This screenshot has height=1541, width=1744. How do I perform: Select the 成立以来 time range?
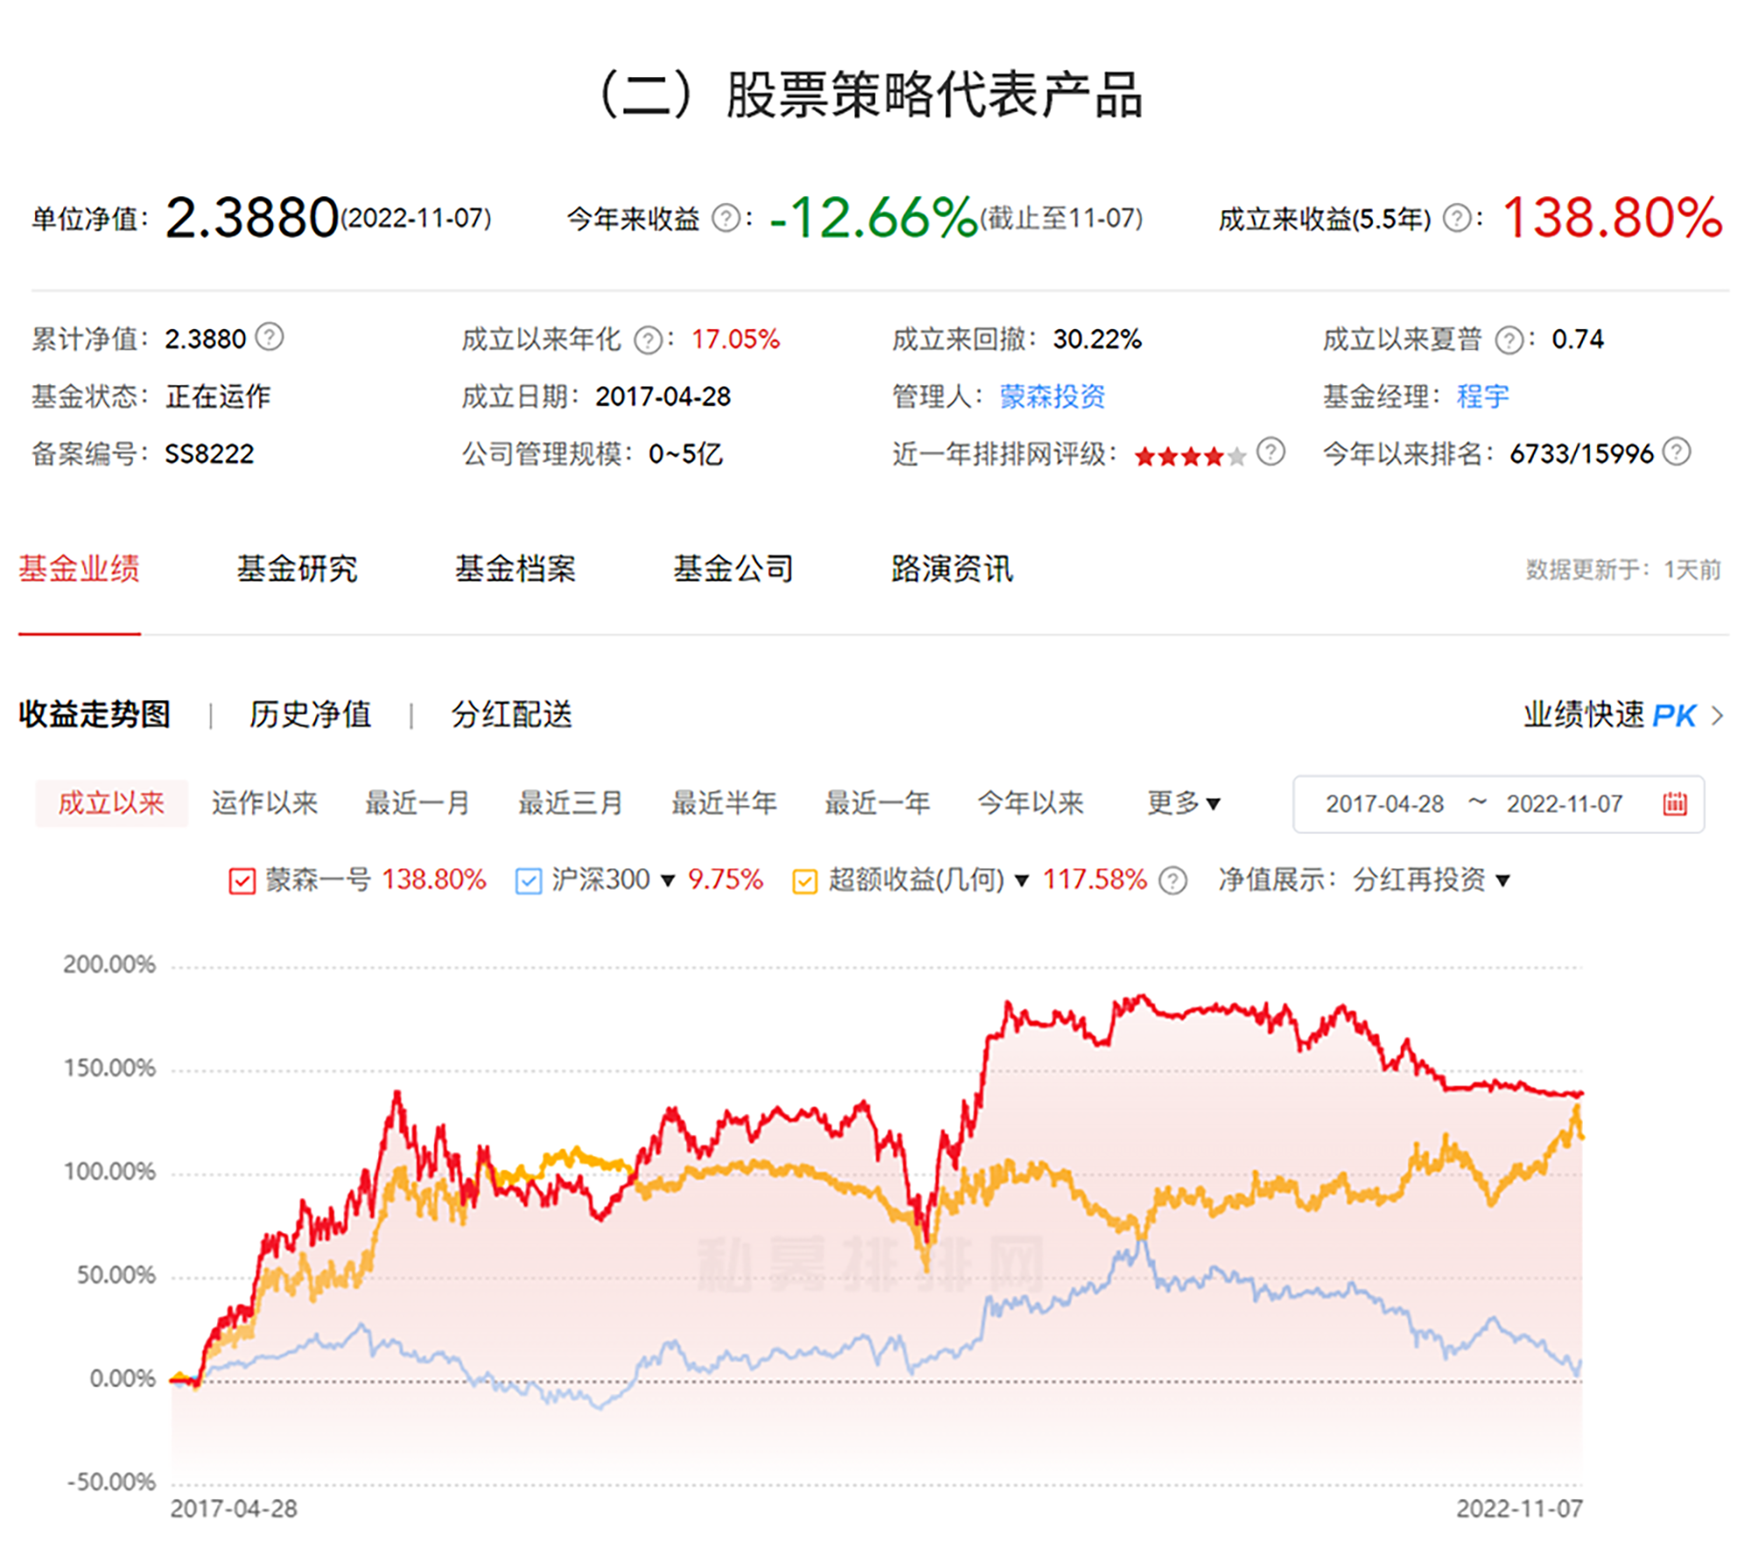111,803
